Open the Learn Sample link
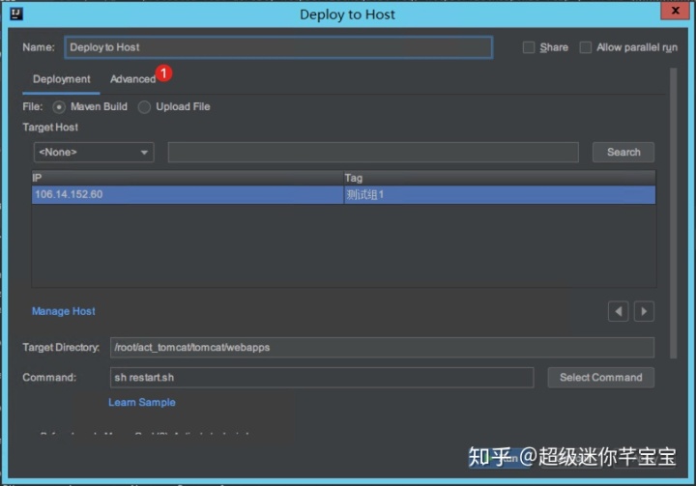Screen dimensions: 696x486 142,402
